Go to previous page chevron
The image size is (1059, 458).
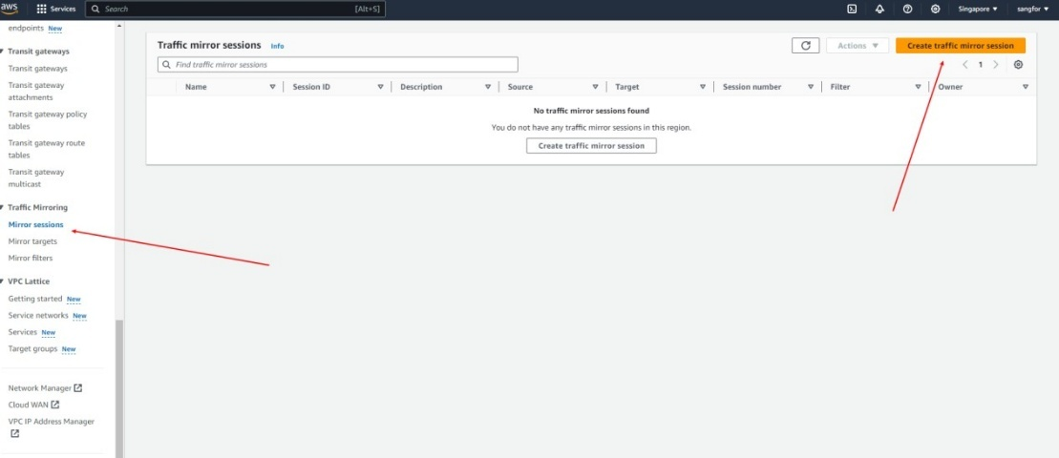click(965, 65)
